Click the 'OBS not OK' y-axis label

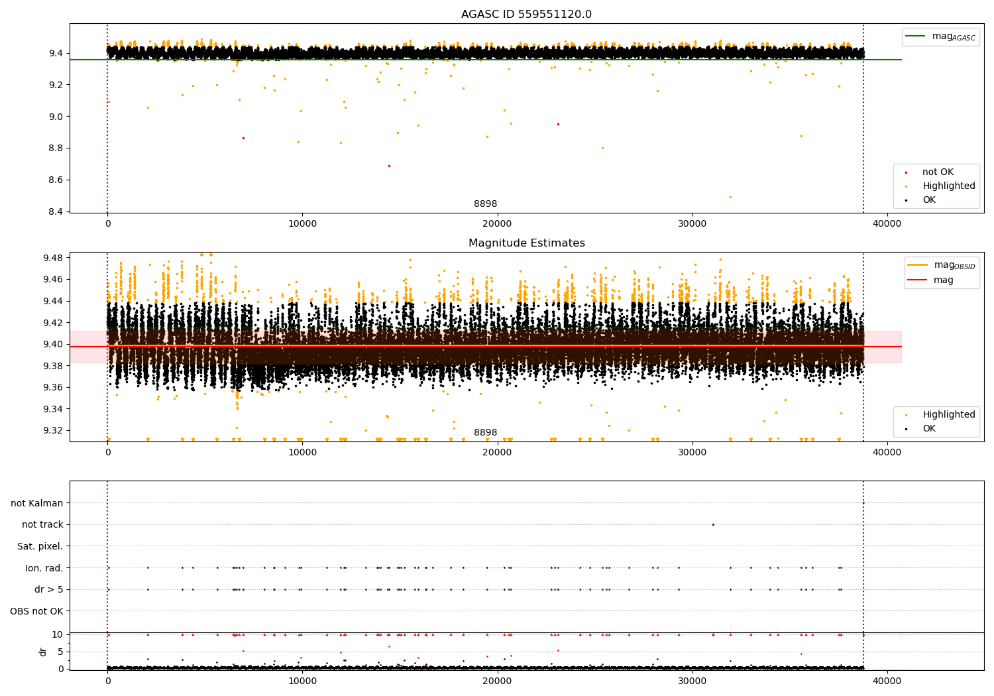(x=36, y=611)
